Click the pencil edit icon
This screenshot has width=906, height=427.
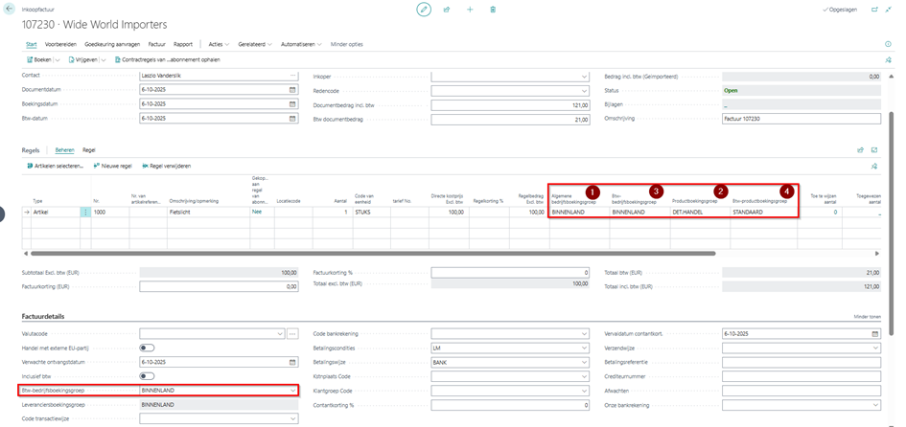424,9
